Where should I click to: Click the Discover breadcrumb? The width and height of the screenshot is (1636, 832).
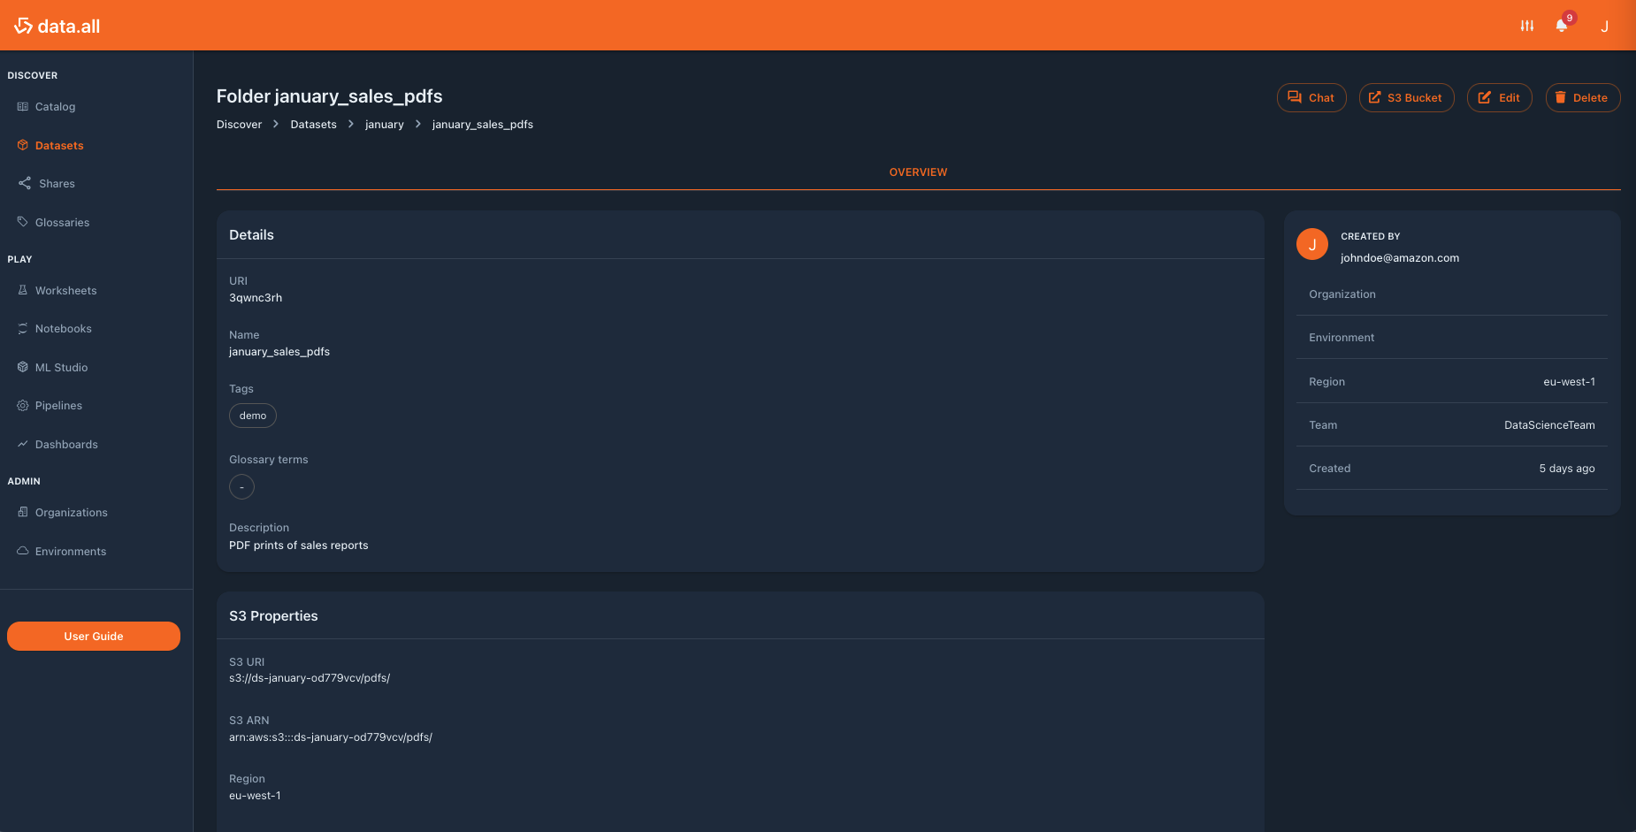[239, 125]
